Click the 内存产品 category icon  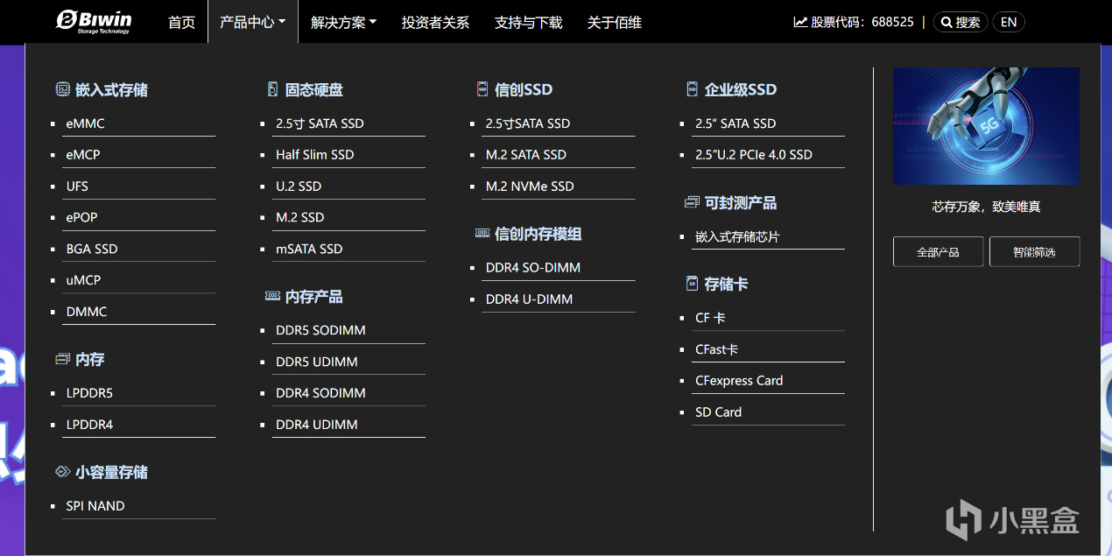[x=272, y=297]
